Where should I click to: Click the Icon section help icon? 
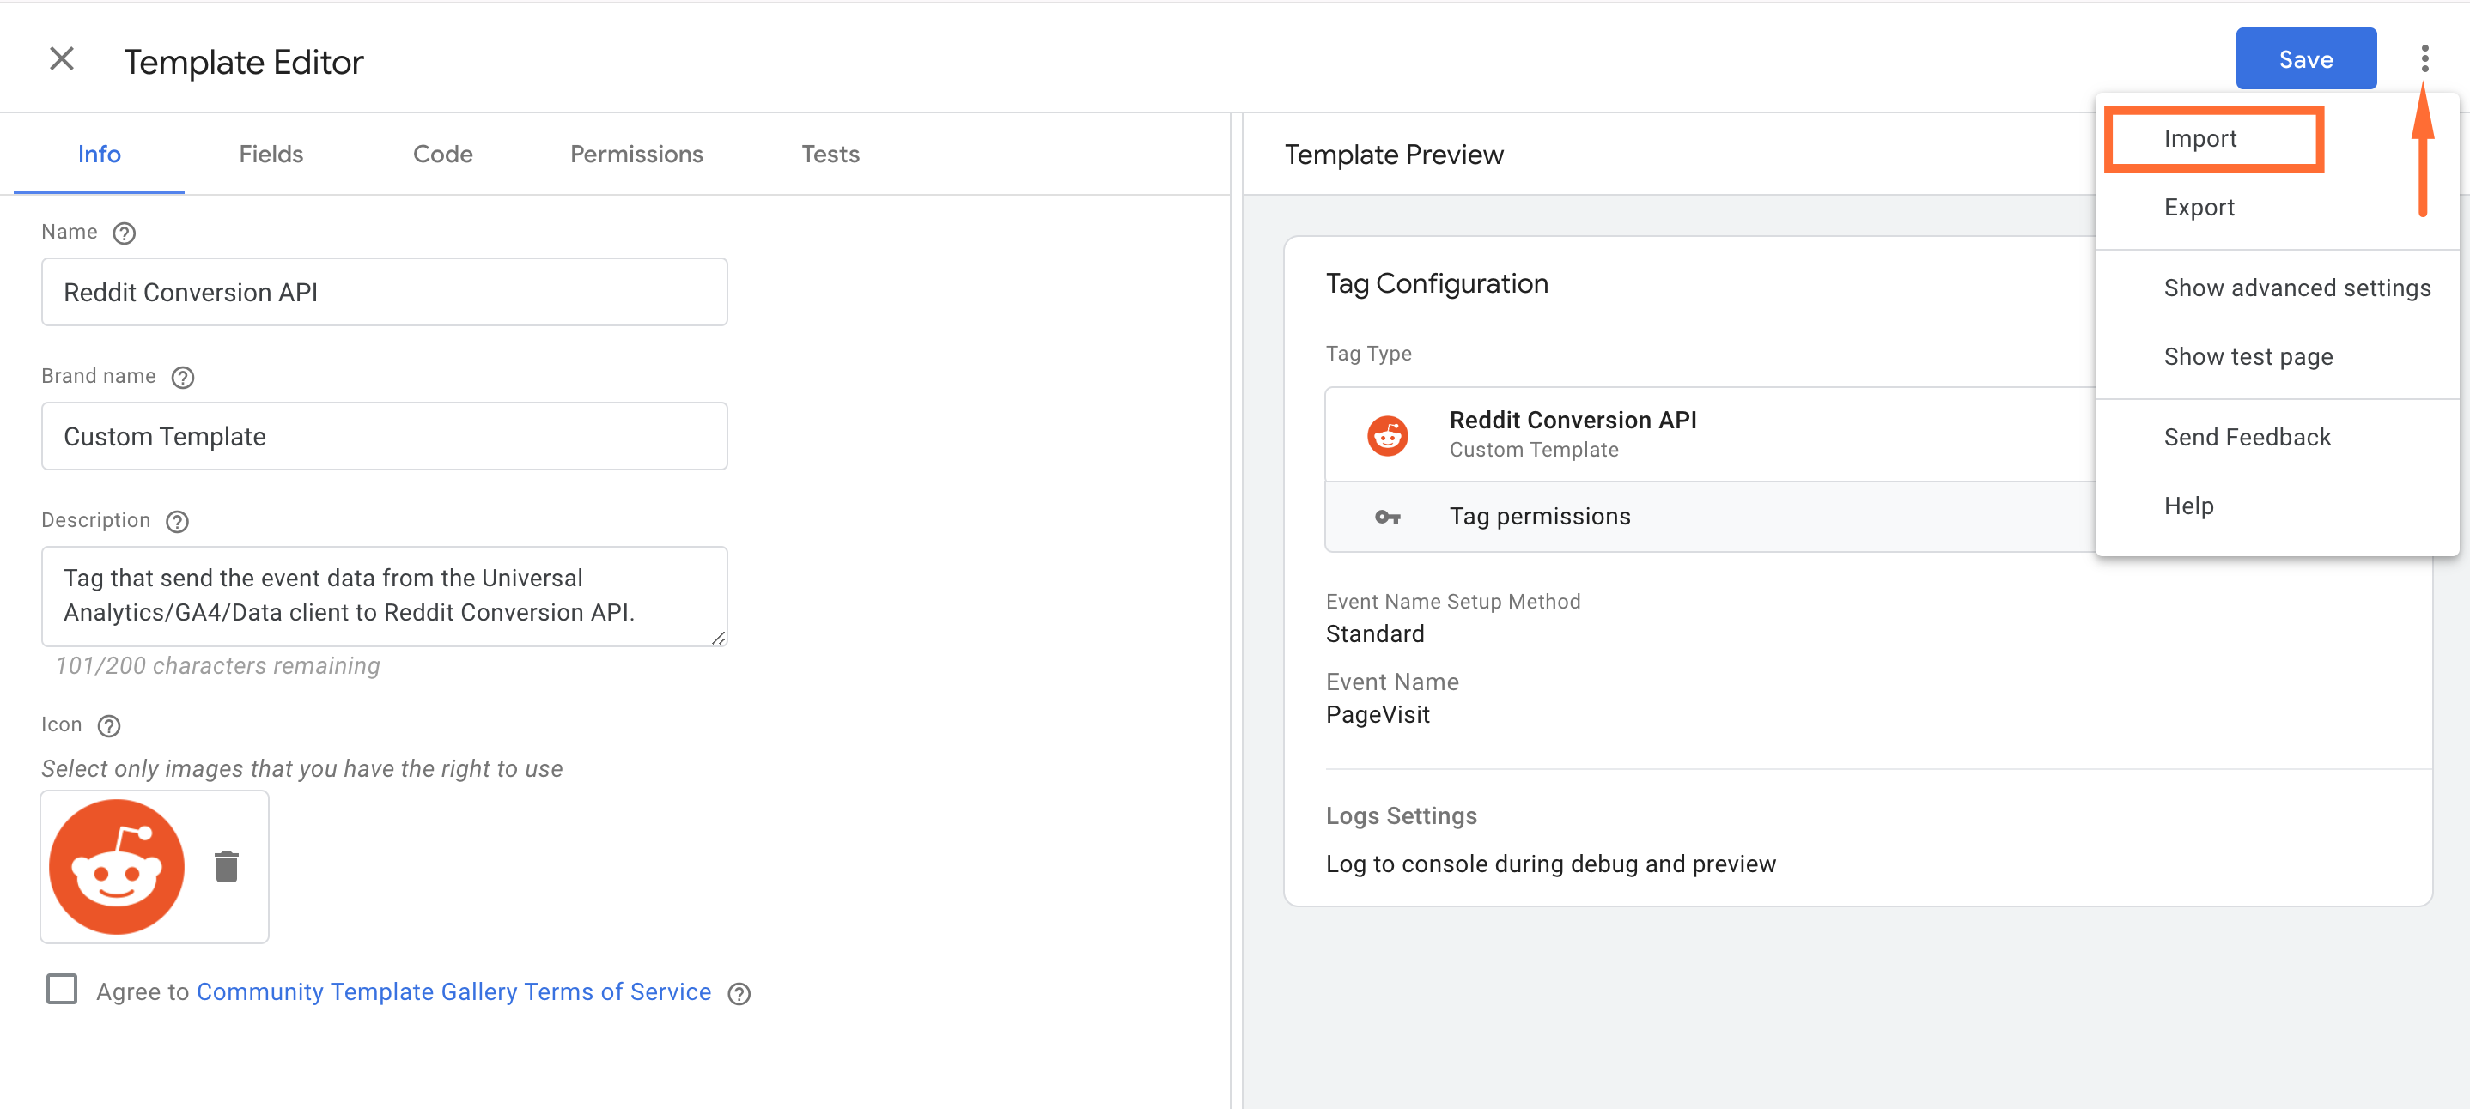point(108,725)
